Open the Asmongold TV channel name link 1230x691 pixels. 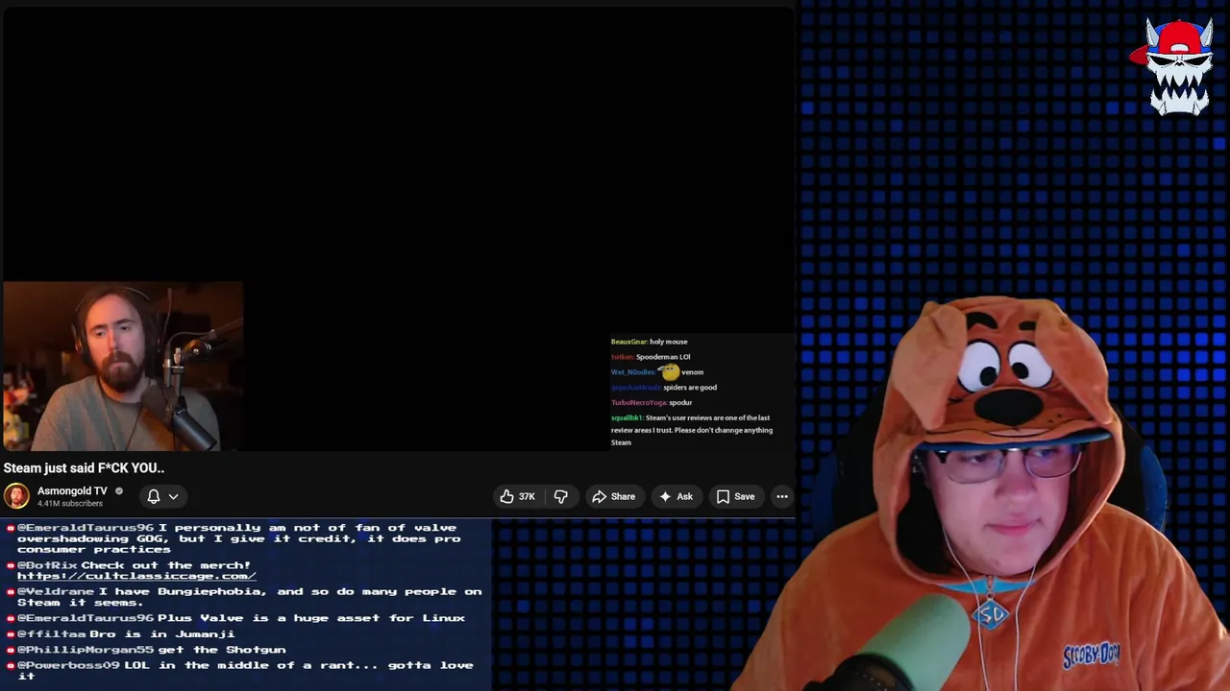pyautogui.click(x=72, y=490)
